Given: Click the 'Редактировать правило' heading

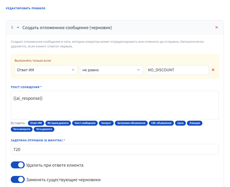Looking at the screenshot, I should (26, 8).
